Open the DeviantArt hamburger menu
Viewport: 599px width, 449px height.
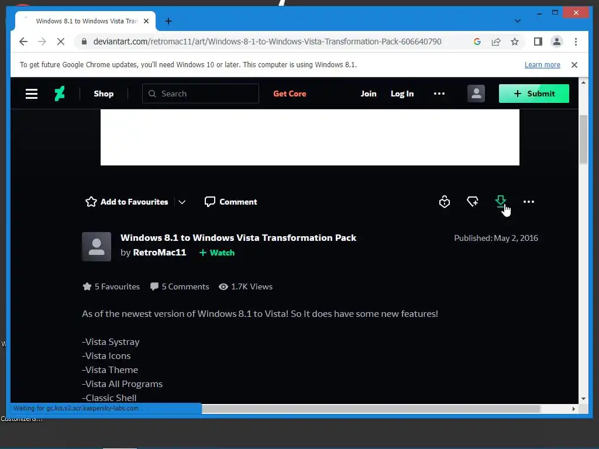click(x=32, y=94)
